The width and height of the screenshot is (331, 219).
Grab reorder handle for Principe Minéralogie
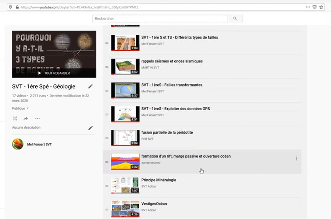[107, 186]
